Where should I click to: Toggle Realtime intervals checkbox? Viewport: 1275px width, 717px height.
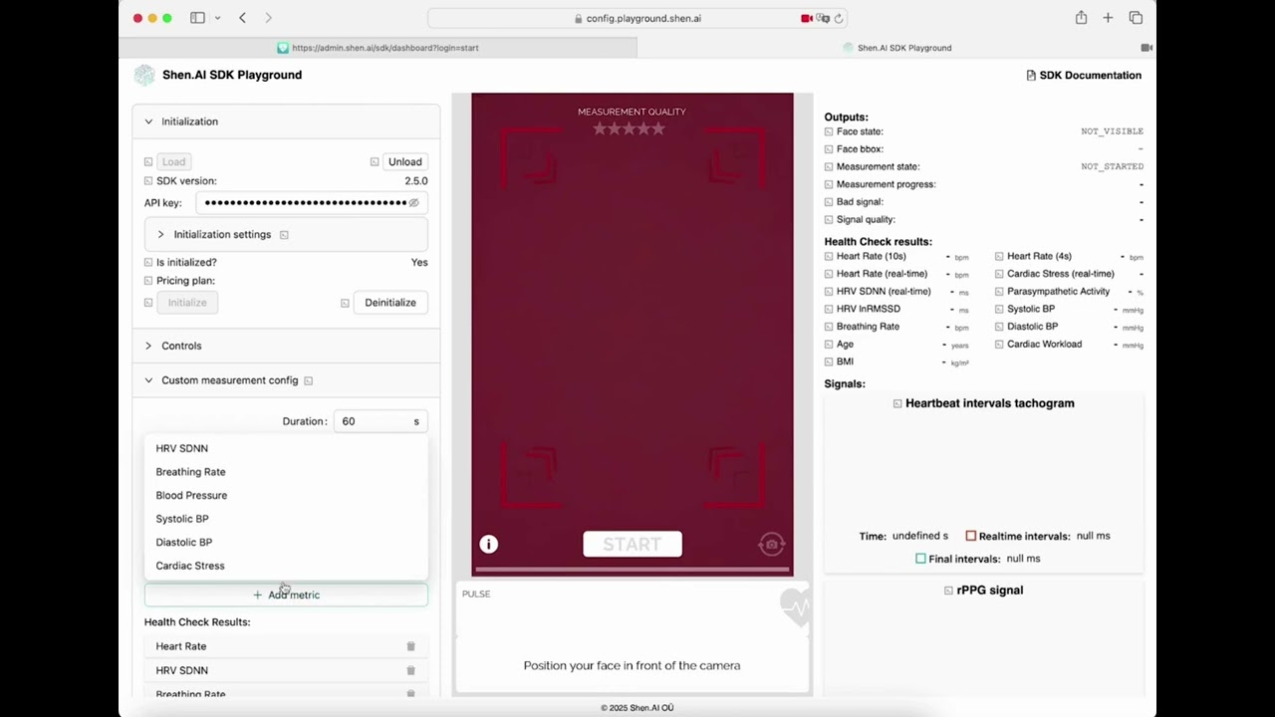pos(970,536)
